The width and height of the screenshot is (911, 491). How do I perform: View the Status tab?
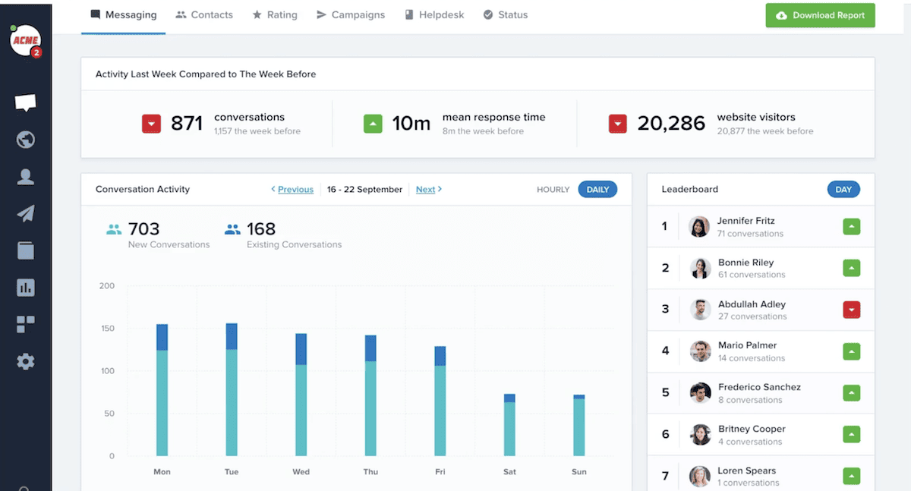[505, 15]
